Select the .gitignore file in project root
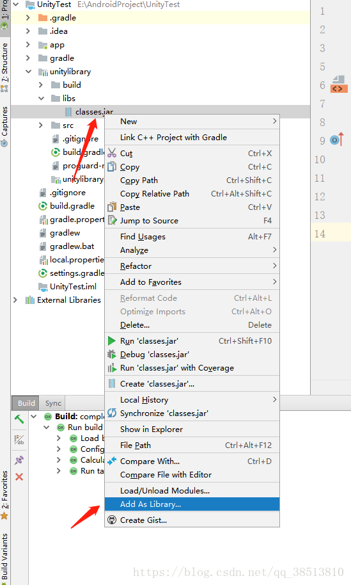351x585 pixels. tap(67, 193)
